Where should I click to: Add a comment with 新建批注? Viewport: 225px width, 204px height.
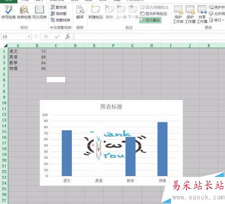(x=95, y=12)
